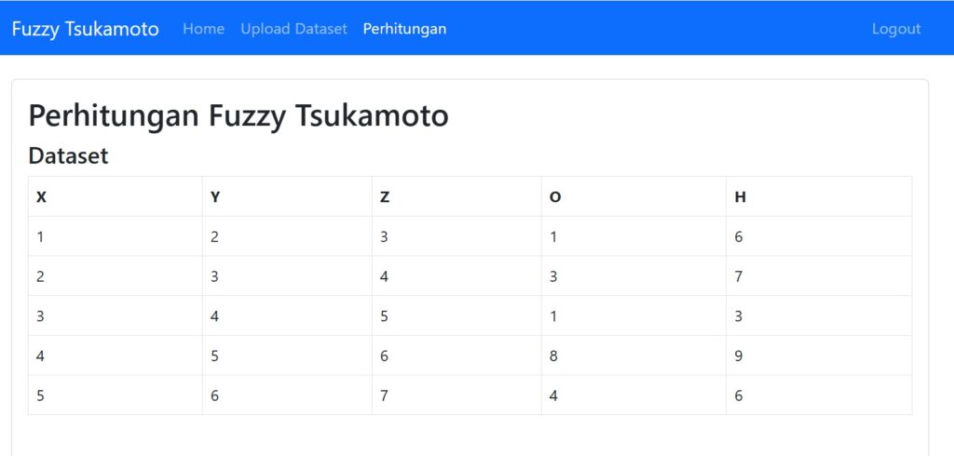
Task: Click the Logout link
Action: (896, 29)
